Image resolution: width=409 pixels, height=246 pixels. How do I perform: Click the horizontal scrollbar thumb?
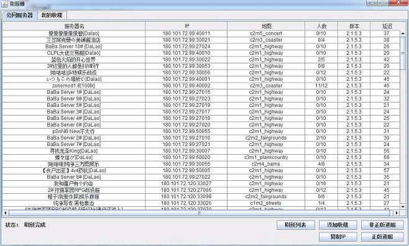(200, 213)
